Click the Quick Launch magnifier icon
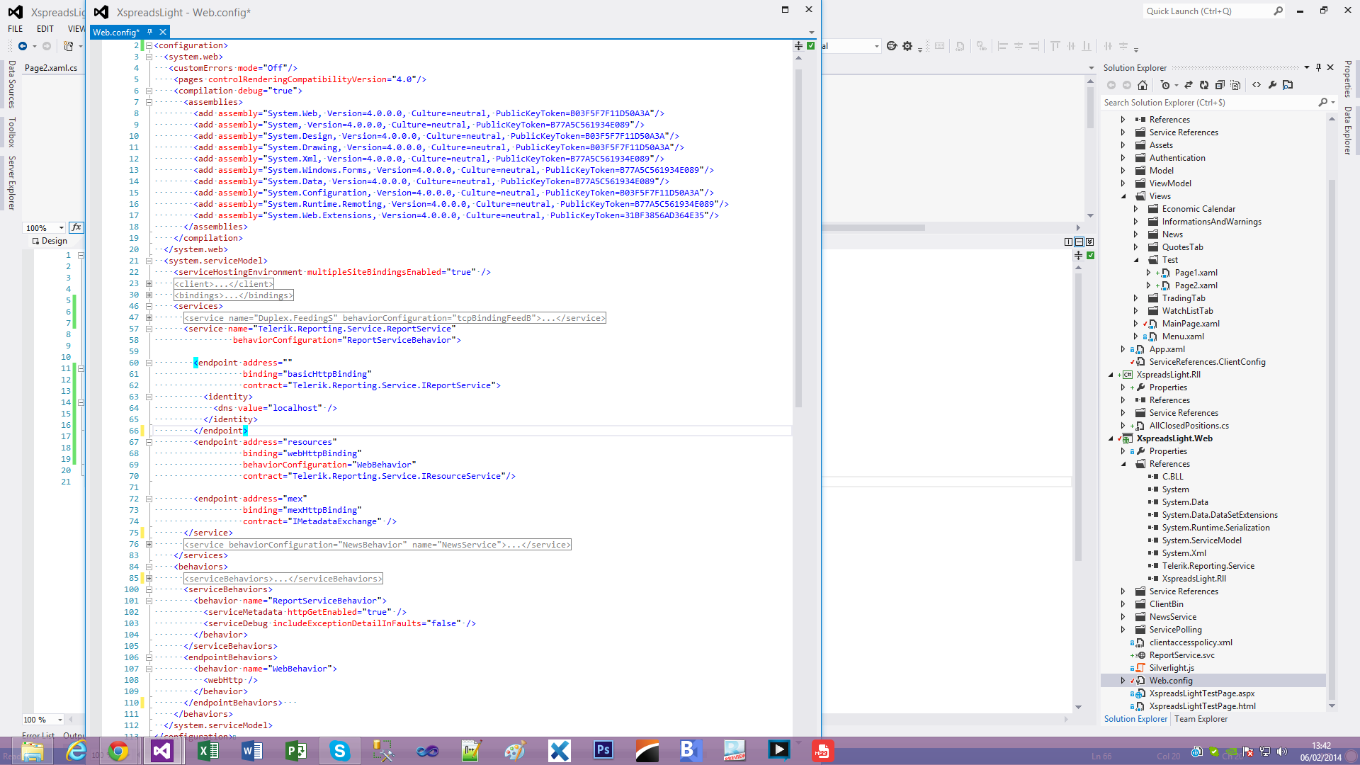The width and height of the screenshot is (1360, 765). (1278, 11)
